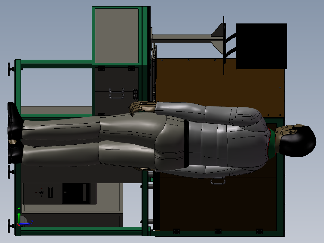324x243 pixels.
Task: Select the green collar on the mannequin's neck
Action: click(272, 144)
